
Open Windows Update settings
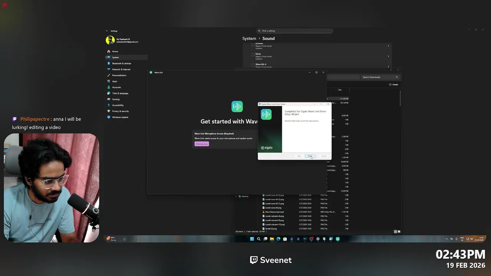tap(127, 117)
